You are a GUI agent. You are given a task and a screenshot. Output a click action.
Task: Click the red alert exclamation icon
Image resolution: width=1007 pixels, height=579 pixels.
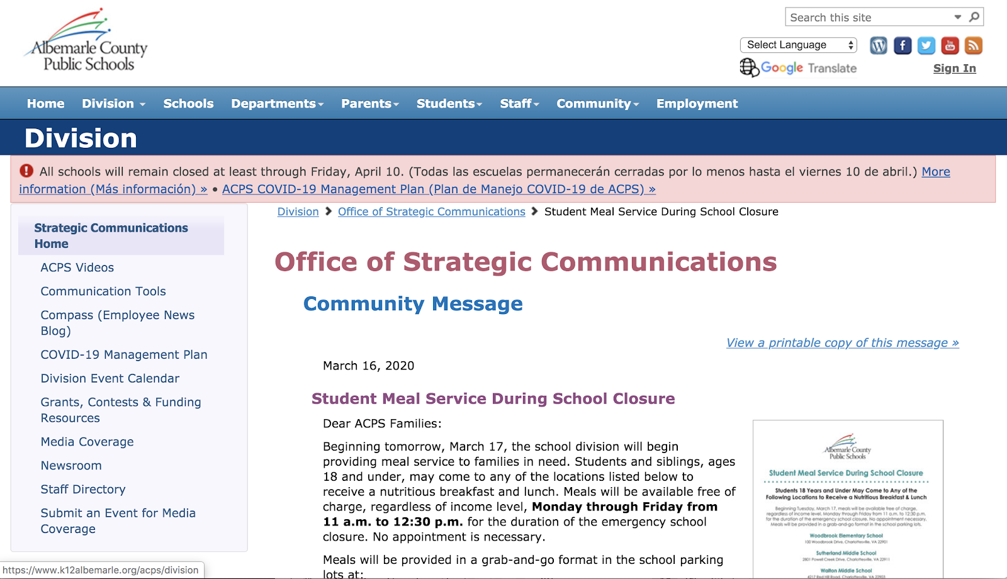coord(26,171)
